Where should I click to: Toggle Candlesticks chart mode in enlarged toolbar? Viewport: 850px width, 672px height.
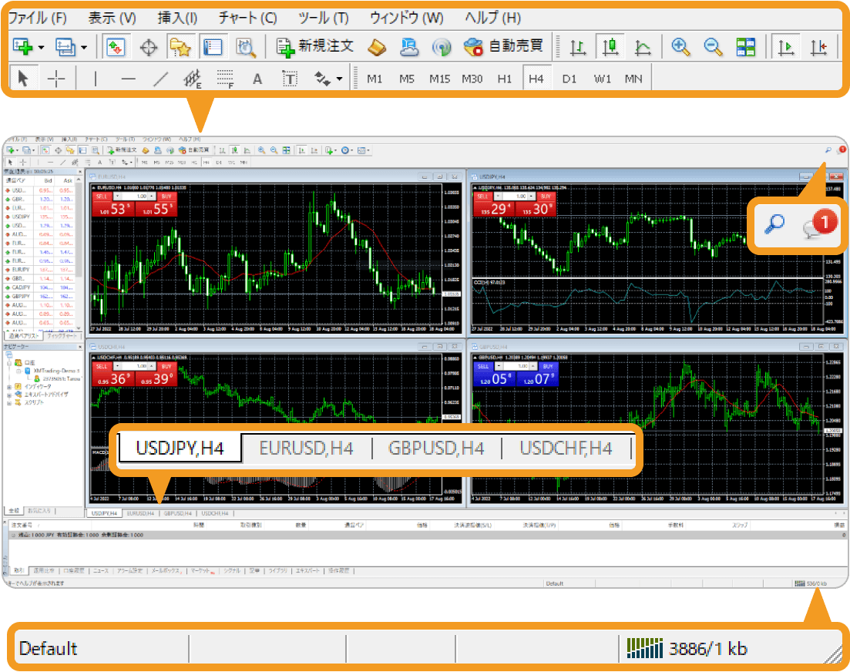point(610,47)
